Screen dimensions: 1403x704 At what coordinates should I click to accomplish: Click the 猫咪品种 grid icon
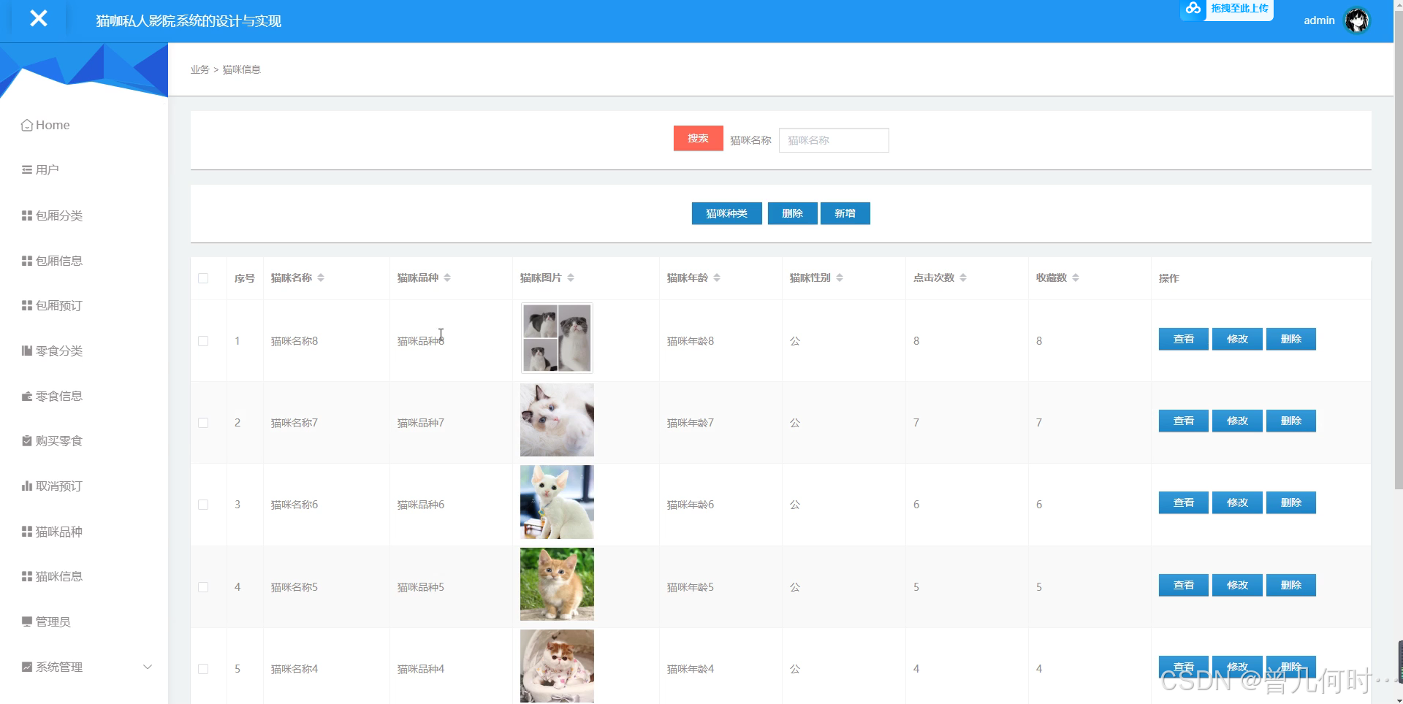point(27,532)
